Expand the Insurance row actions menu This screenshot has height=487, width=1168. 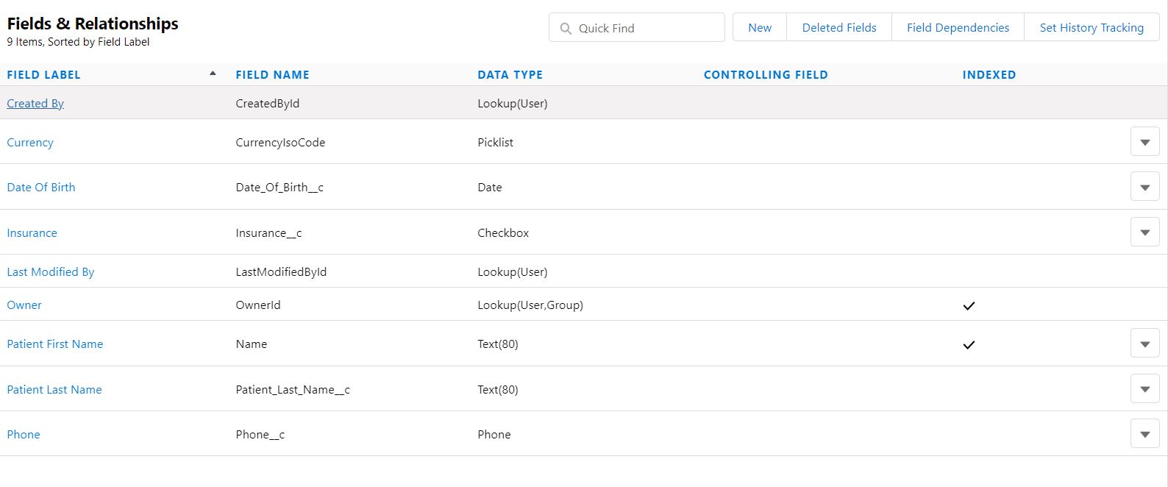(1144, 232)
